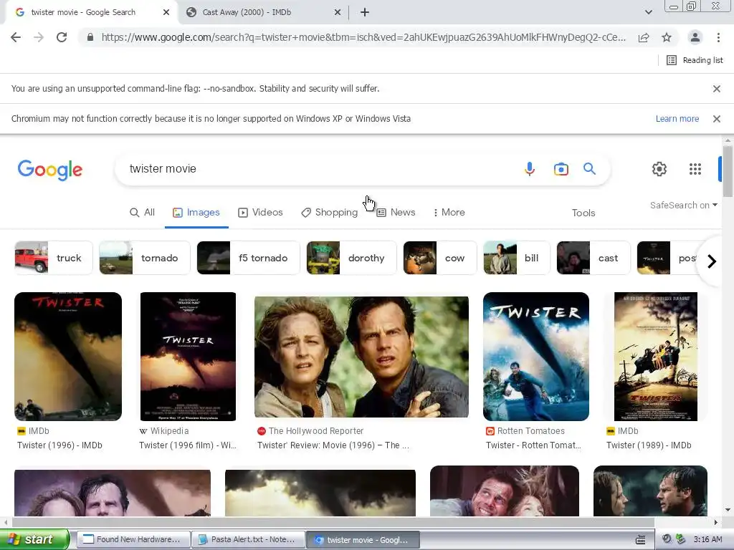This screenshot has width=734, height=550.
Task: Show more filter chips with right arrow
Action: click(x=712, y=261)
